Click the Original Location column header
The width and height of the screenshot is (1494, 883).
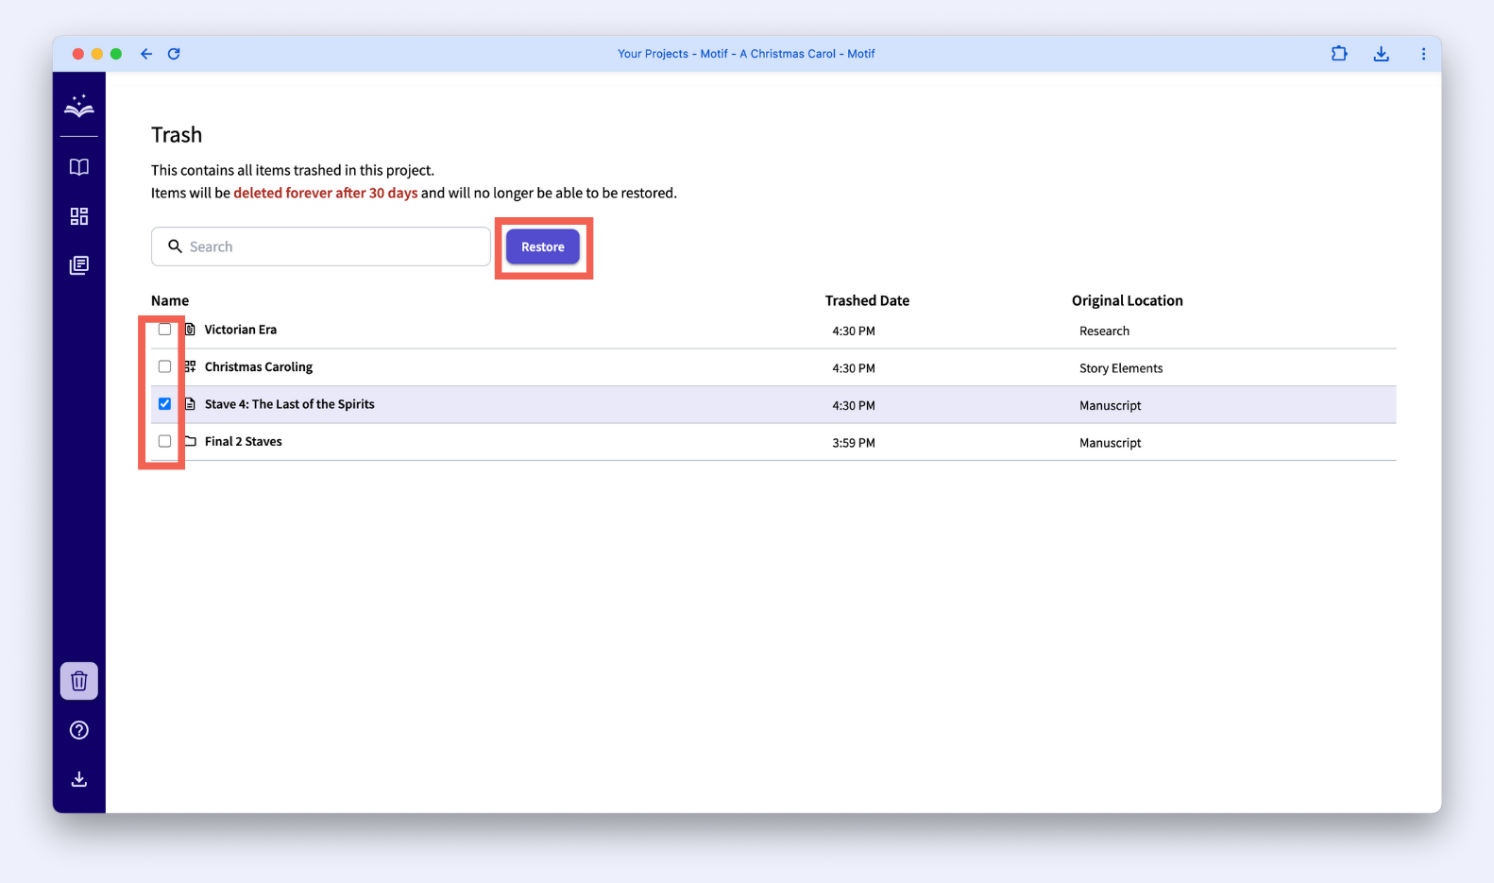tap(1127, 300)
